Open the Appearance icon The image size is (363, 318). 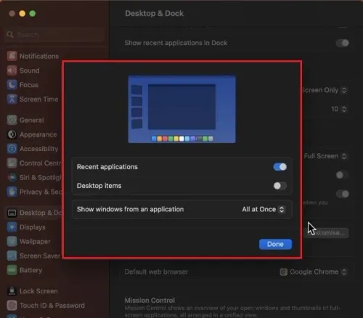click(12, 134)
